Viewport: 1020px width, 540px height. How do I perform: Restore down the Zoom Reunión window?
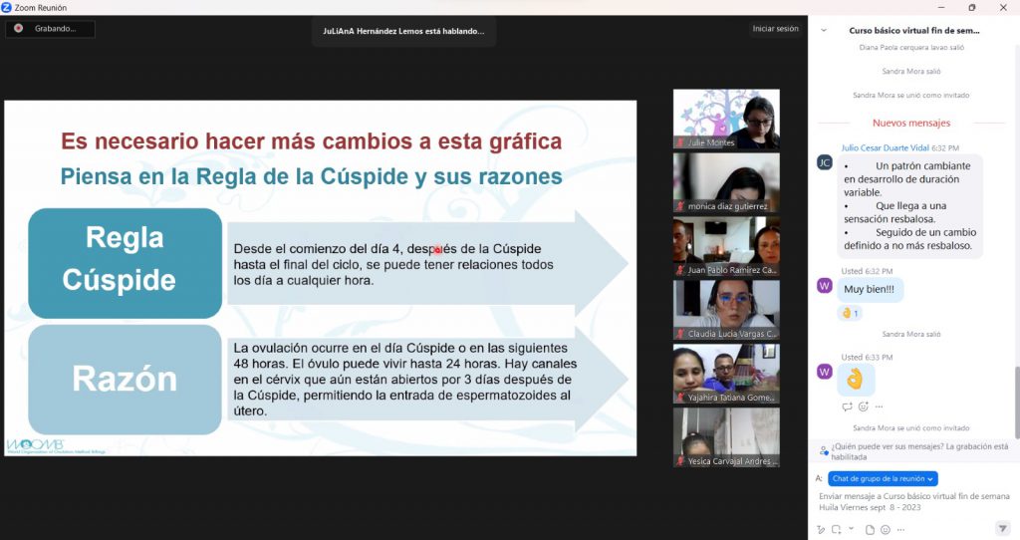click(972, 7)
